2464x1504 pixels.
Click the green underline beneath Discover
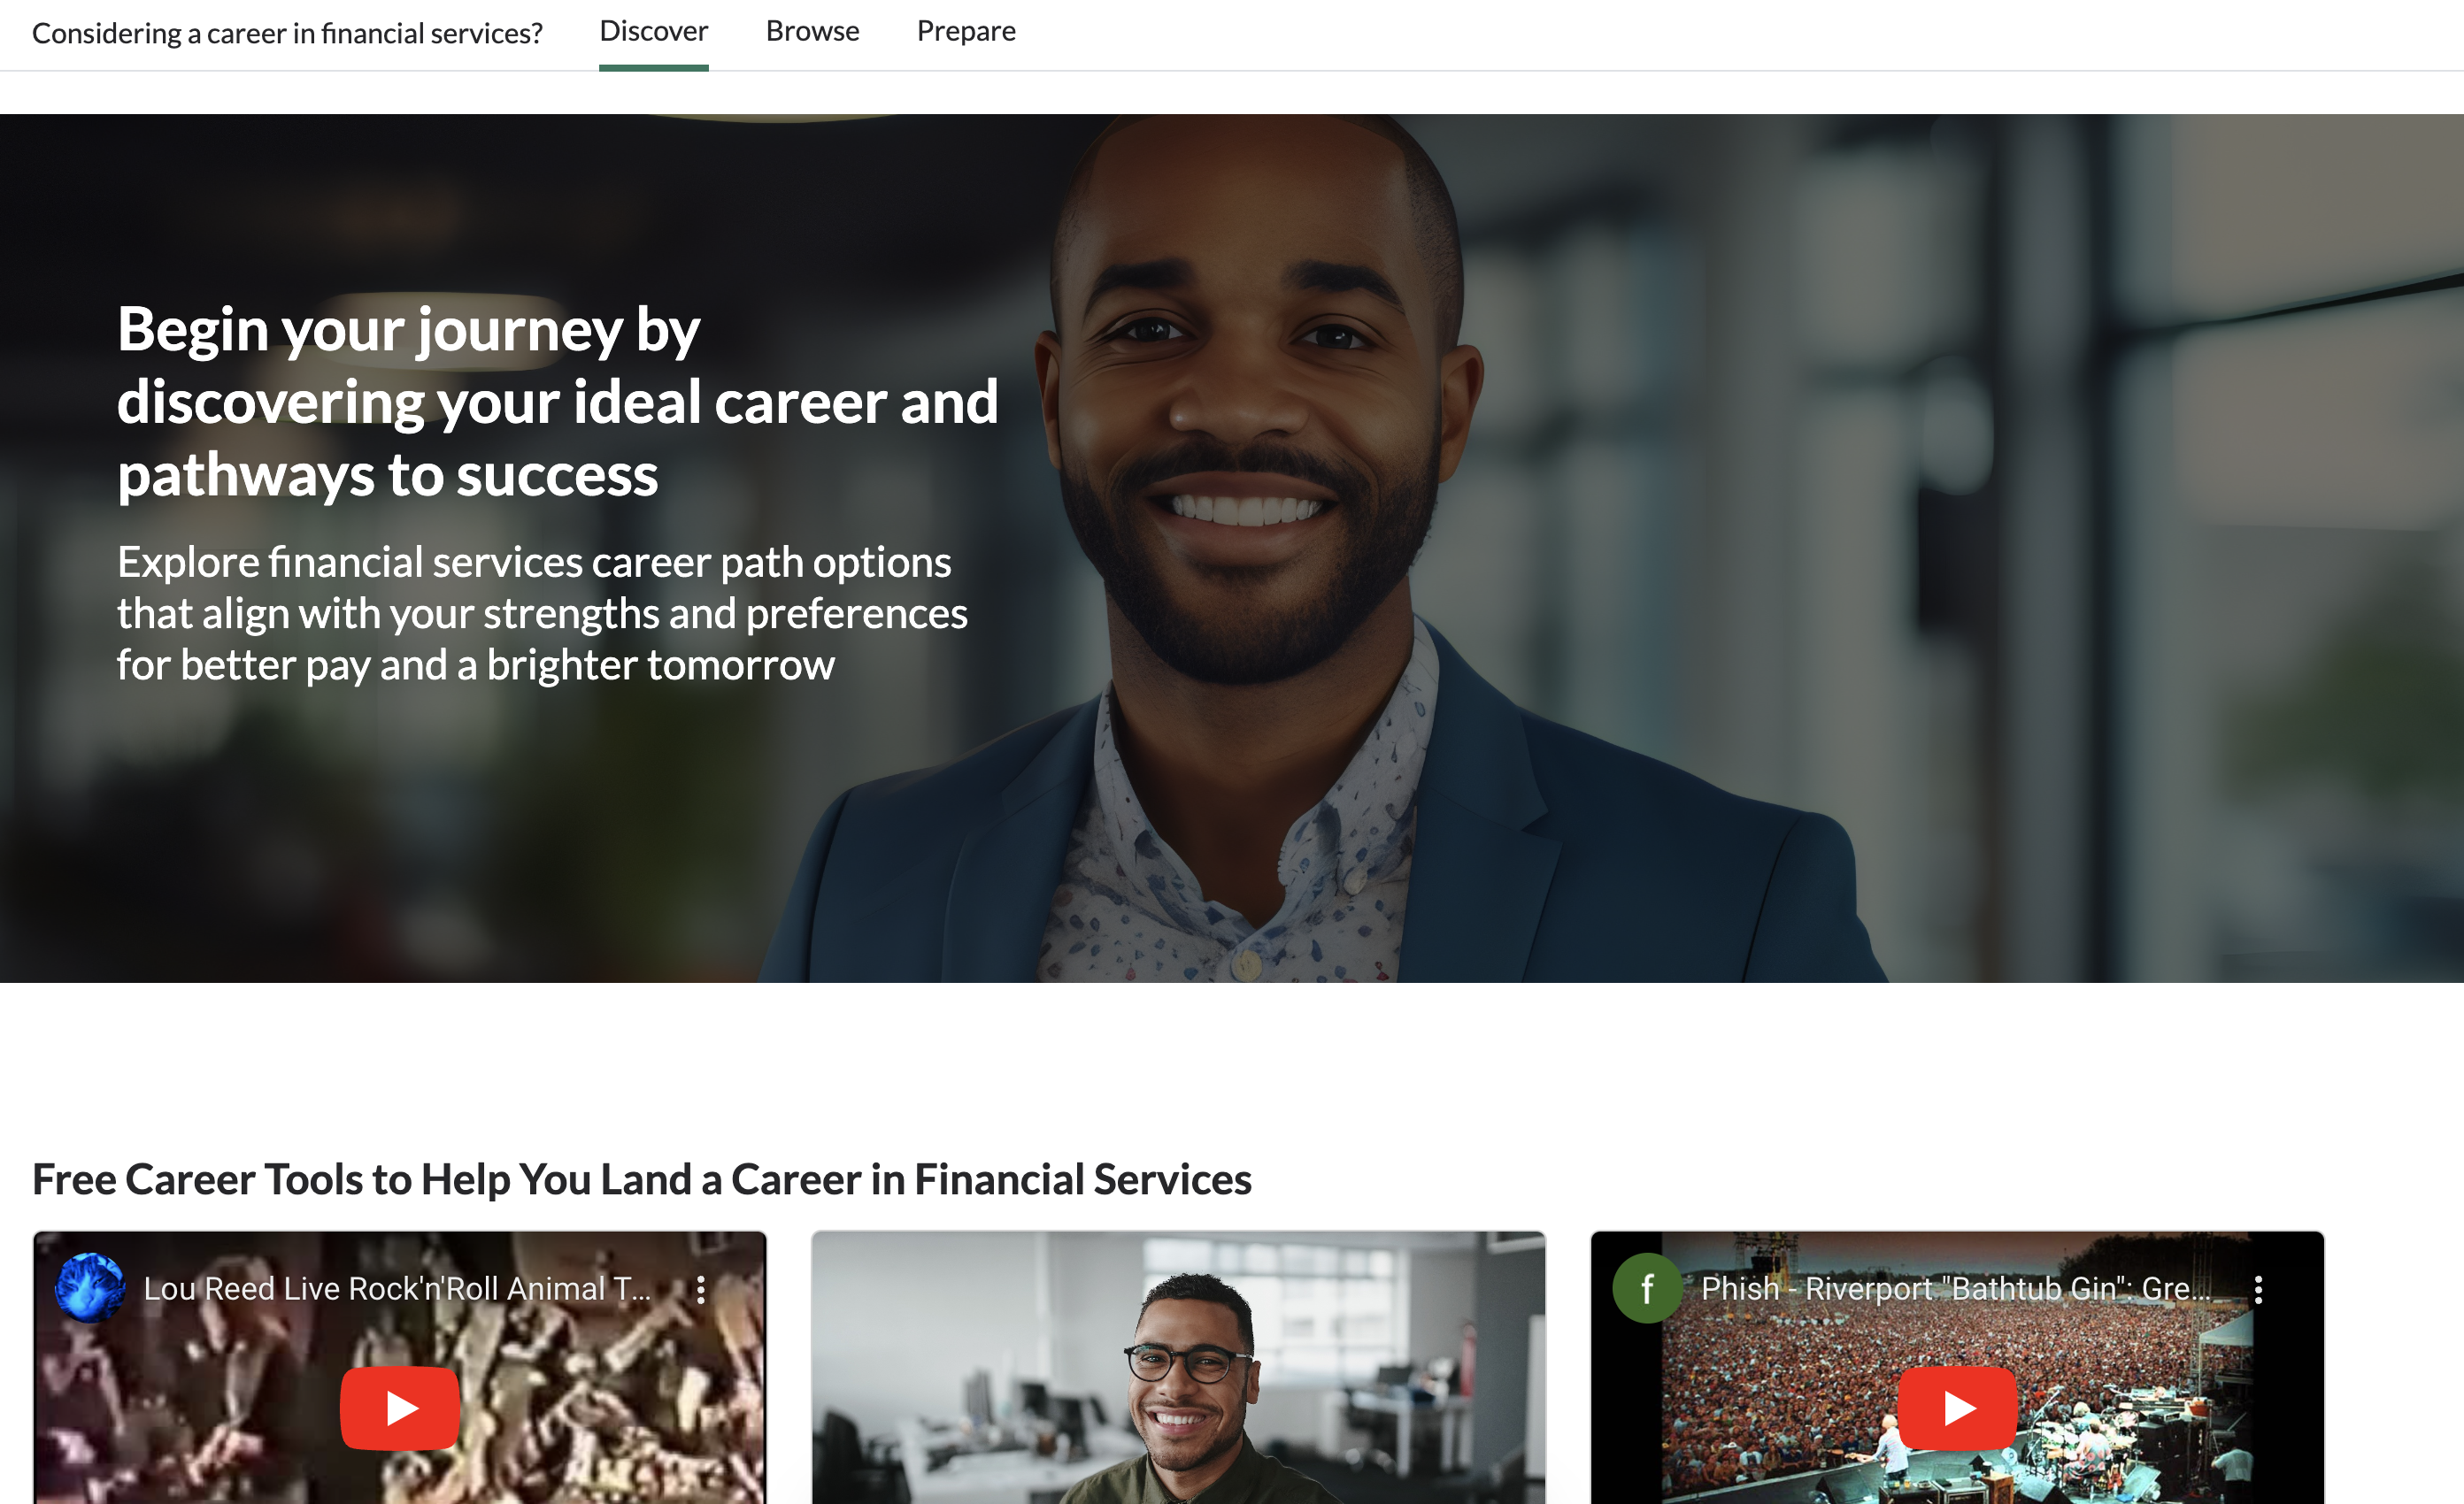(654, 67)
